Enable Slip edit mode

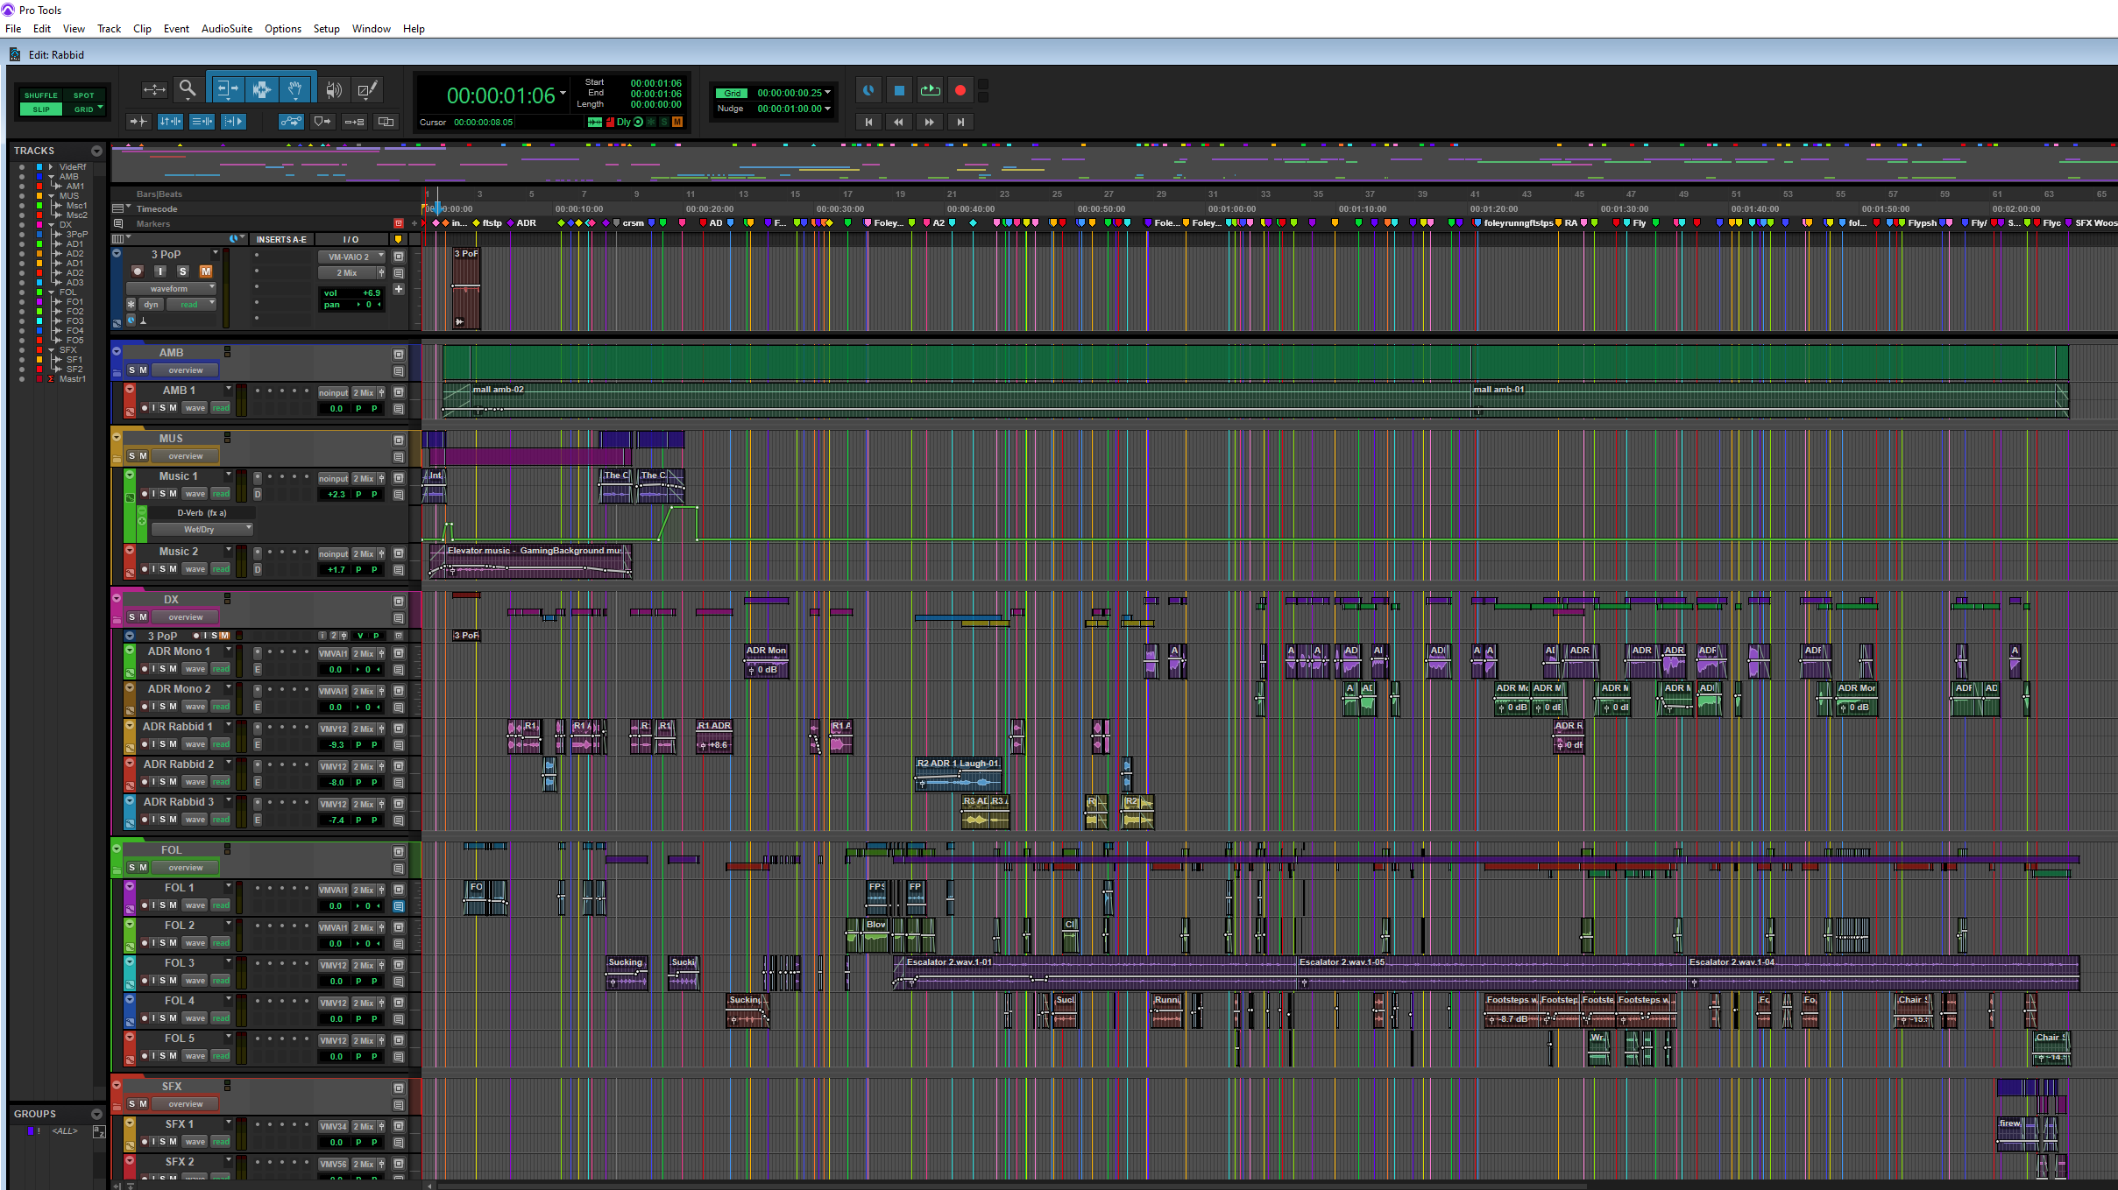pyautogui.click(x=41, y=109)
